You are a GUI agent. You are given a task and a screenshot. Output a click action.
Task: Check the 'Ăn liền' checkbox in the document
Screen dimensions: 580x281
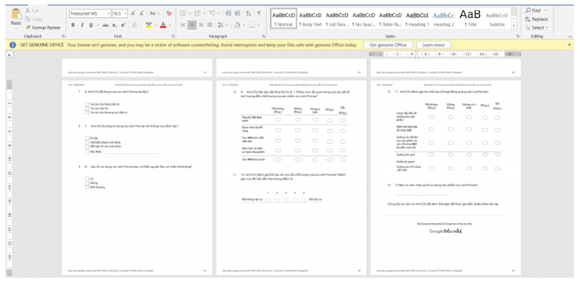click(87, 137)
